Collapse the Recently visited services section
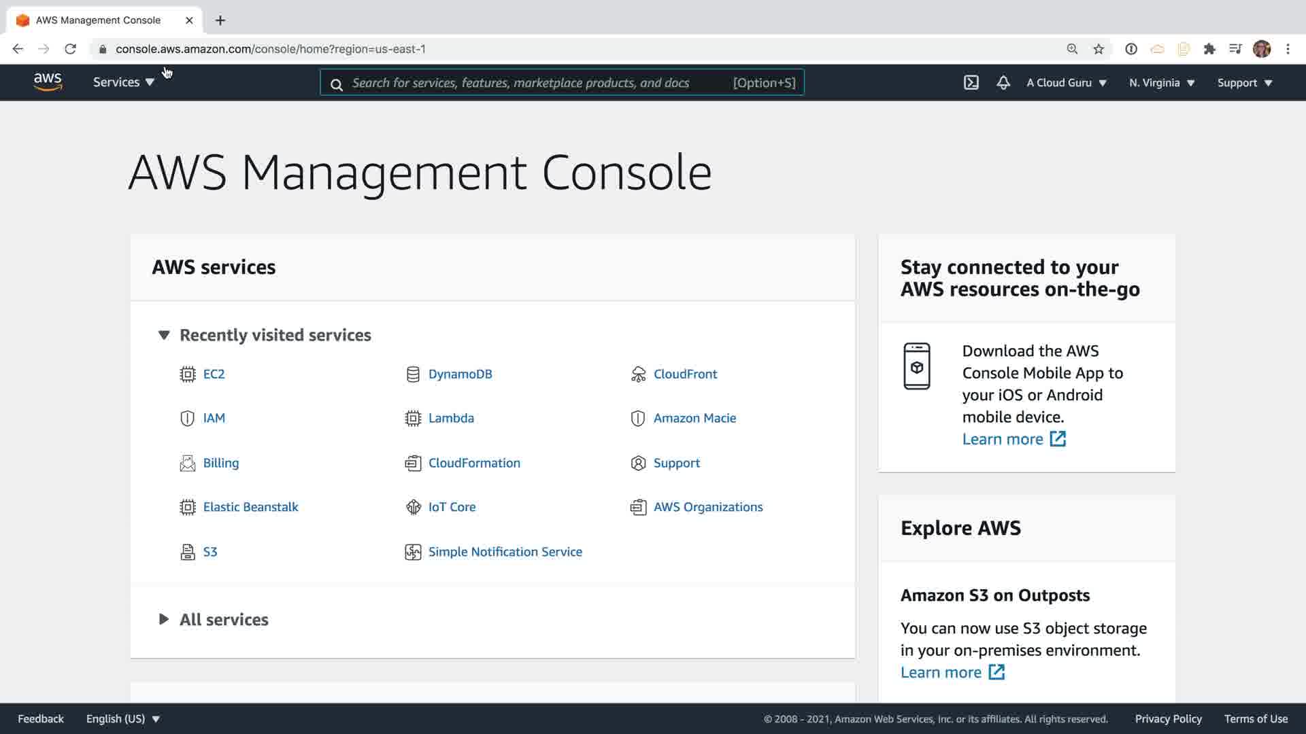Image resolution: width=1306 pixels, height=734 pixels. point(164,335)
